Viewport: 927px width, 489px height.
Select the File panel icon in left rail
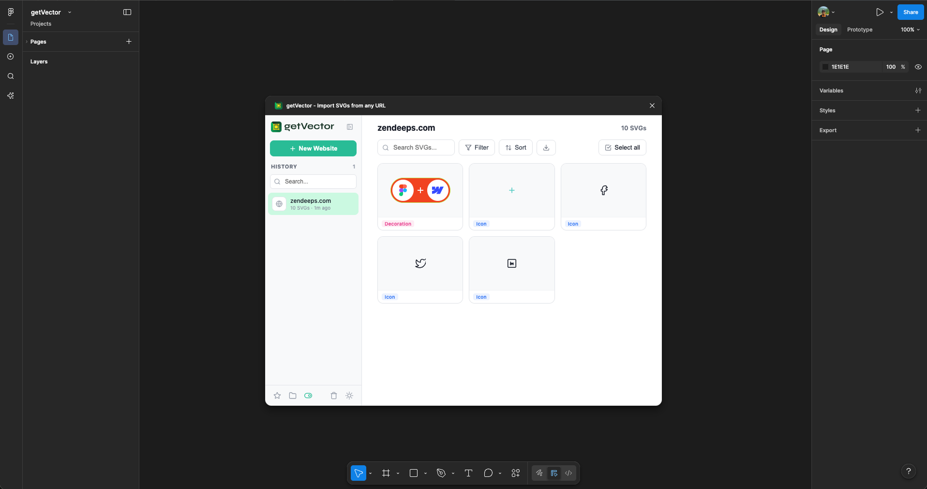(11, 37)
